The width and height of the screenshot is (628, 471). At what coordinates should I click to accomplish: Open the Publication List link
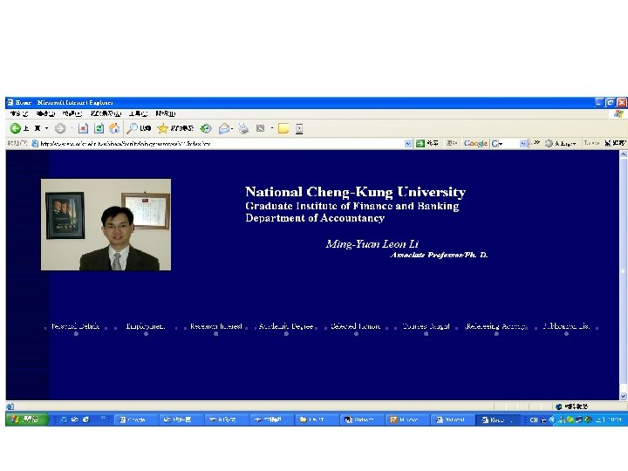click(566, 326)
